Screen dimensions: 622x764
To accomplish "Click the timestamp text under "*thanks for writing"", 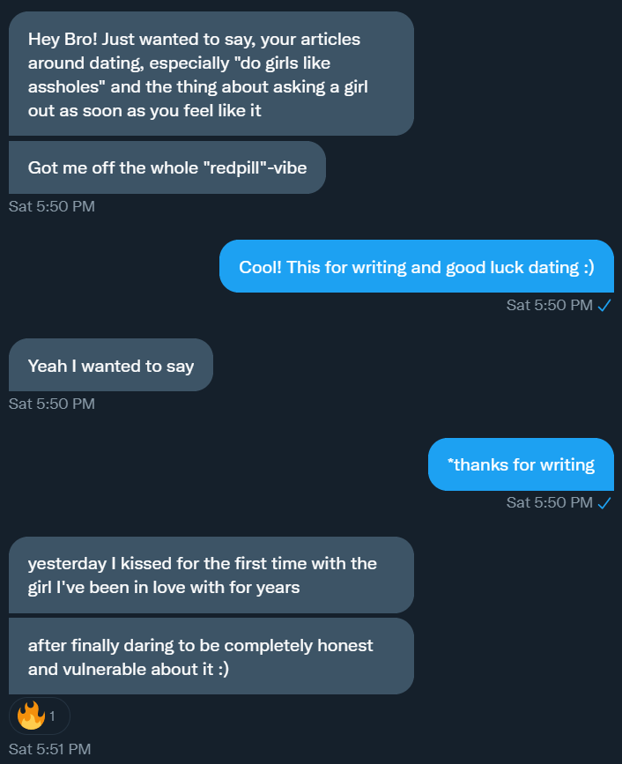I will 549,502.
